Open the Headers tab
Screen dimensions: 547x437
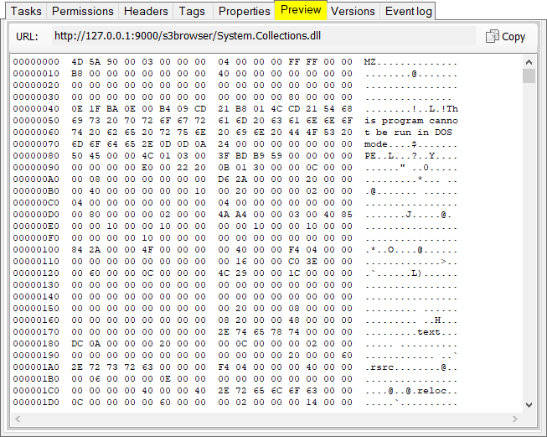click(146, 12)
